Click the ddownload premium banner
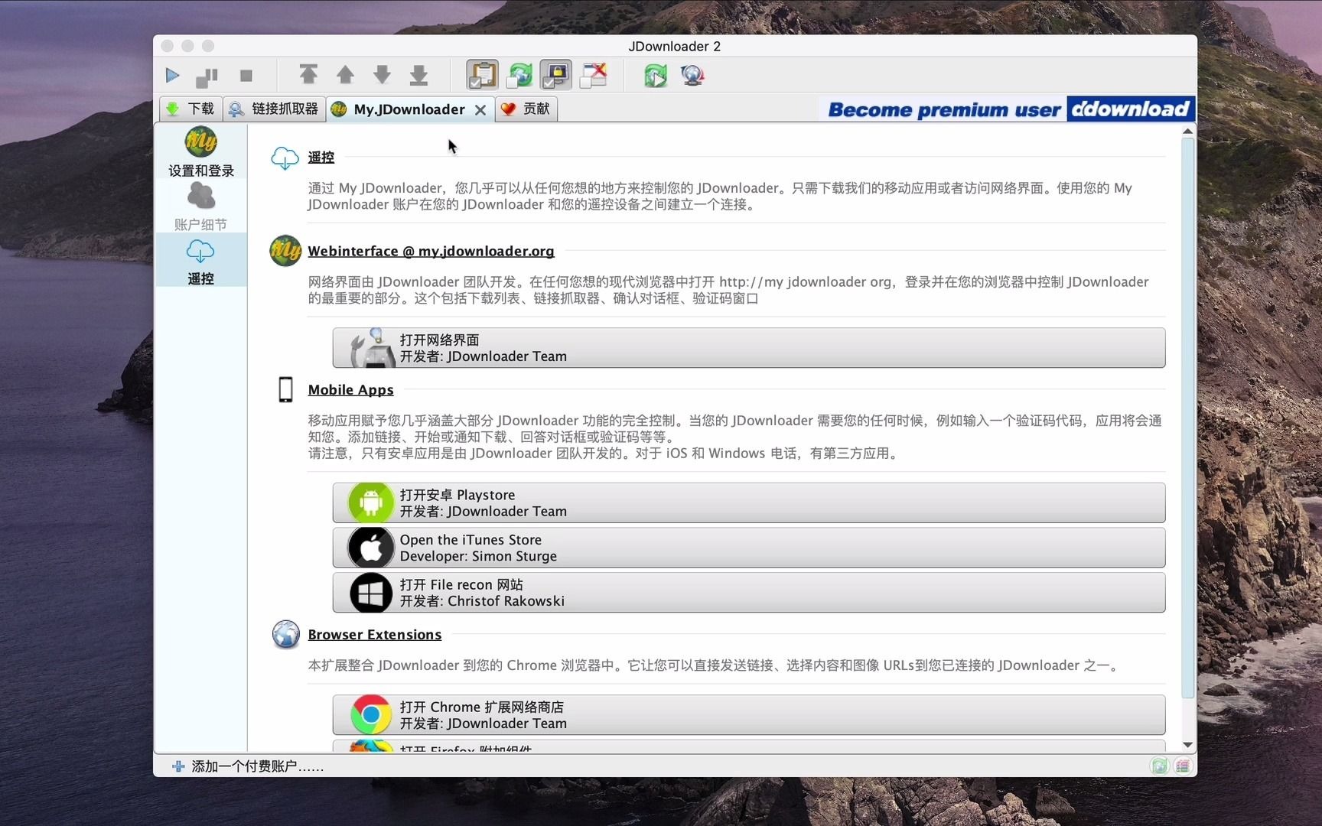 coord(1008,109)
